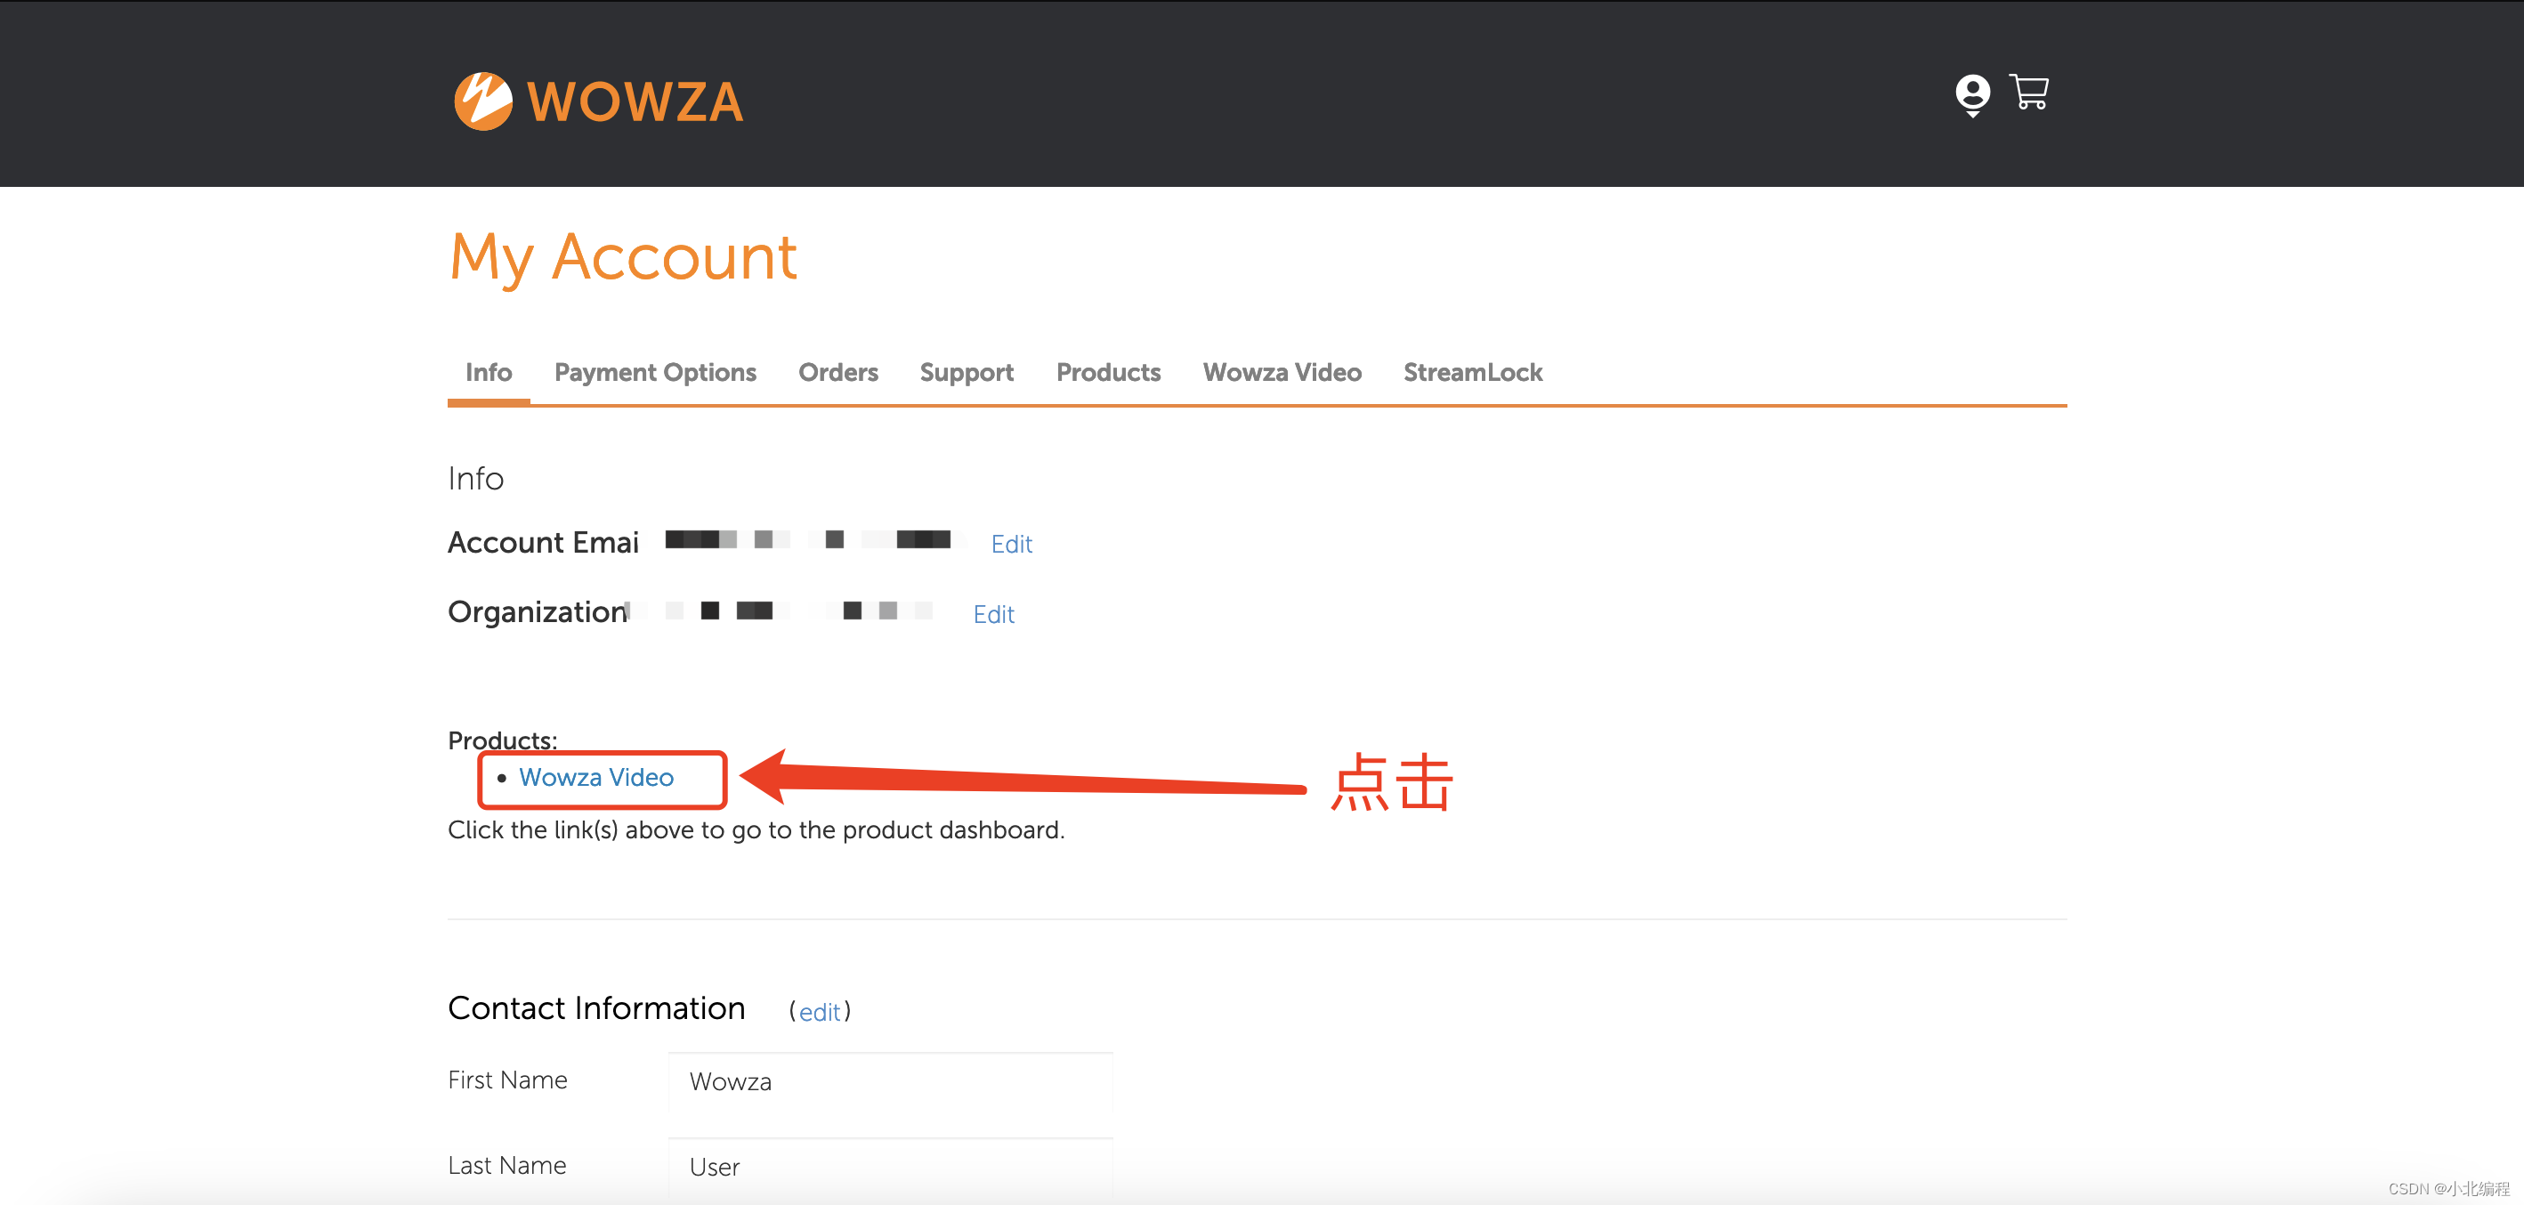This screenshot has height=1205, width=2524.
Task: Go to the Support tab
Action: 967,372
